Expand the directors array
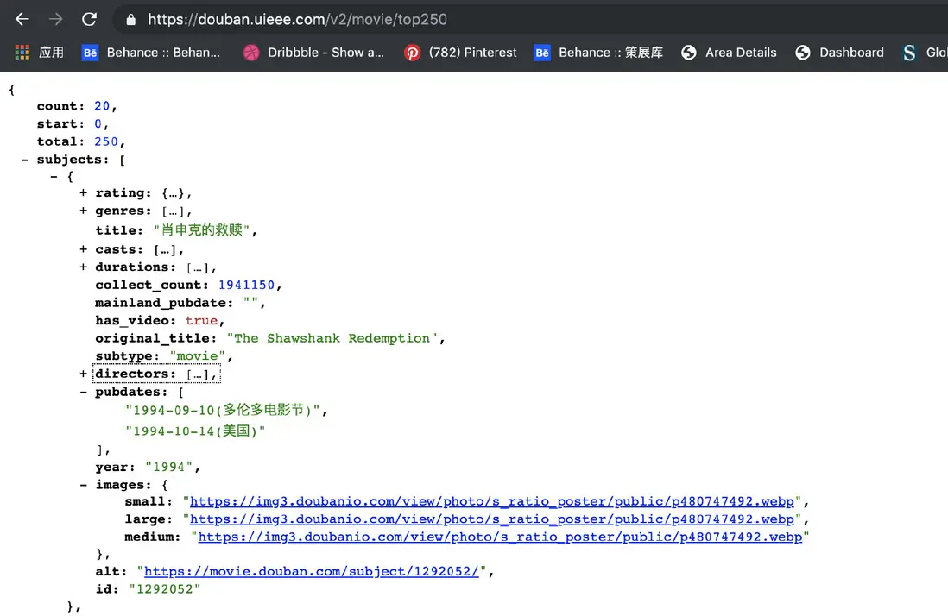The width and height of the screenshot is (948, 616). [84, 374]
